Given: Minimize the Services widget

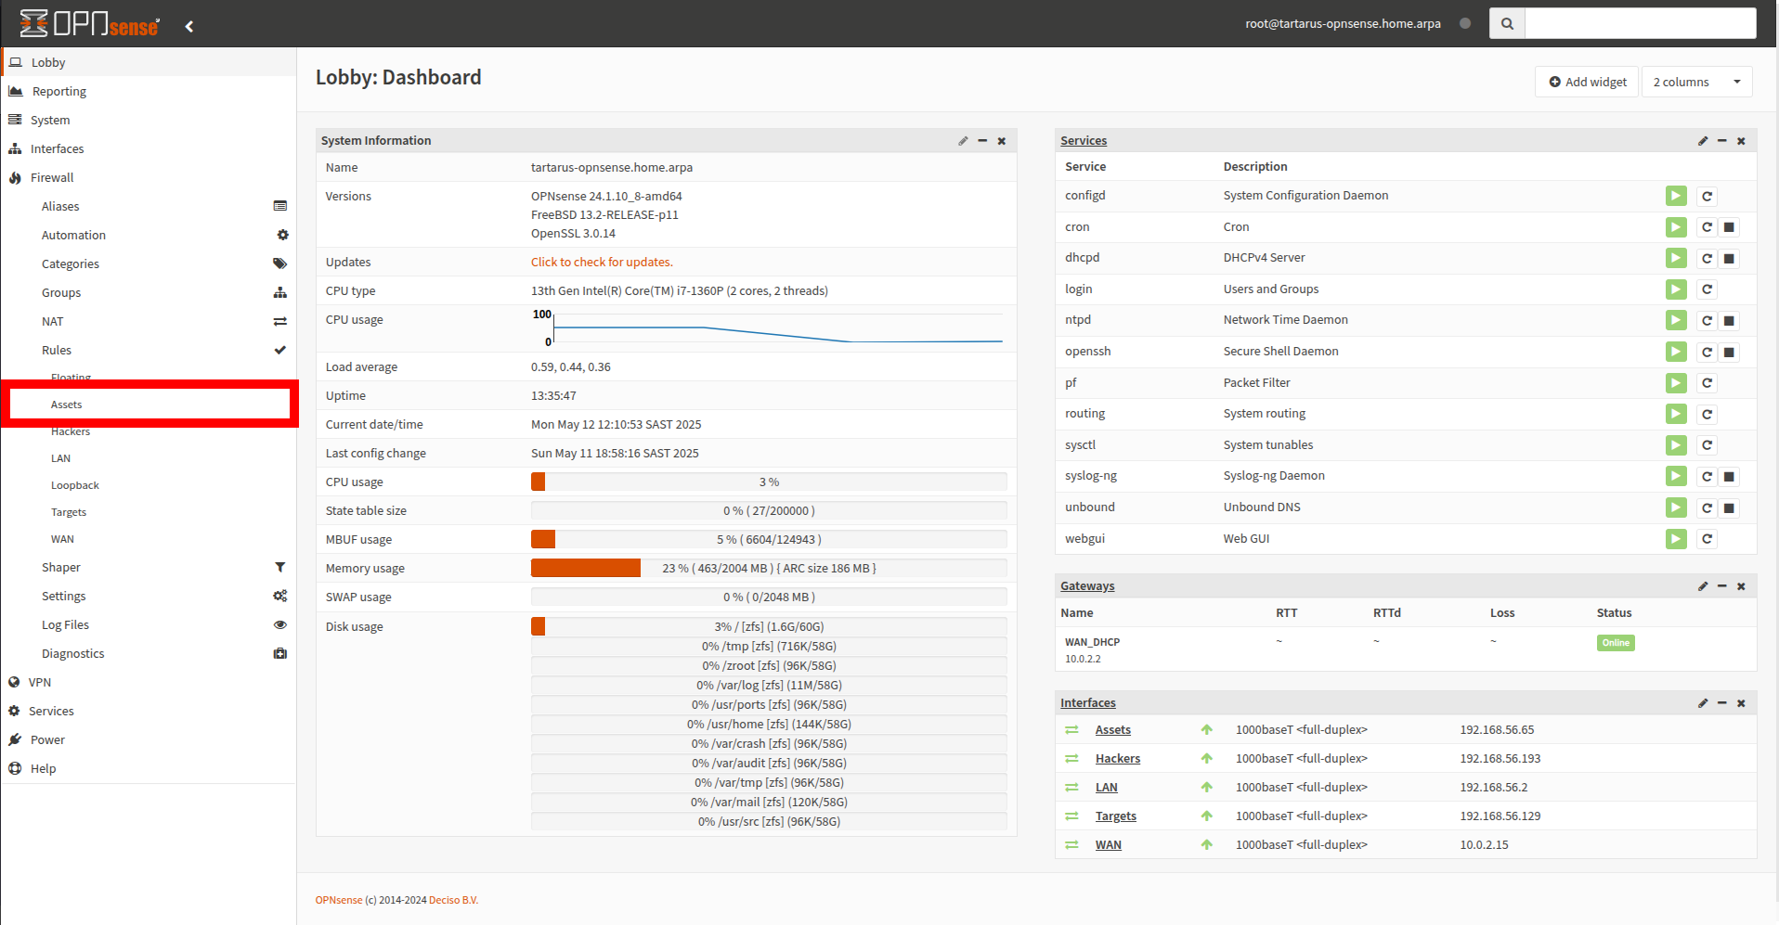Looking at the screenshot, I should pos(1722,141).
